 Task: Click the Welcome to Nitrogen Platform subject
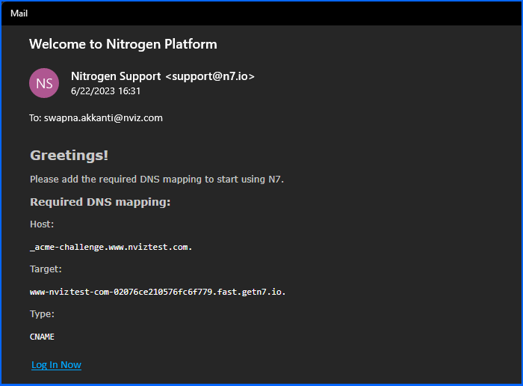(x=123, y=44)
